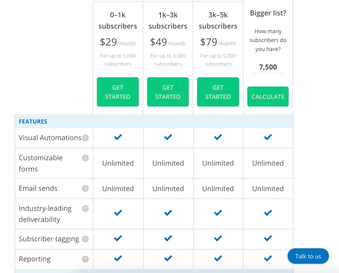Click Visual Automations checkmark in 0–1k column

pyautogui.click(x=118, y=137)
